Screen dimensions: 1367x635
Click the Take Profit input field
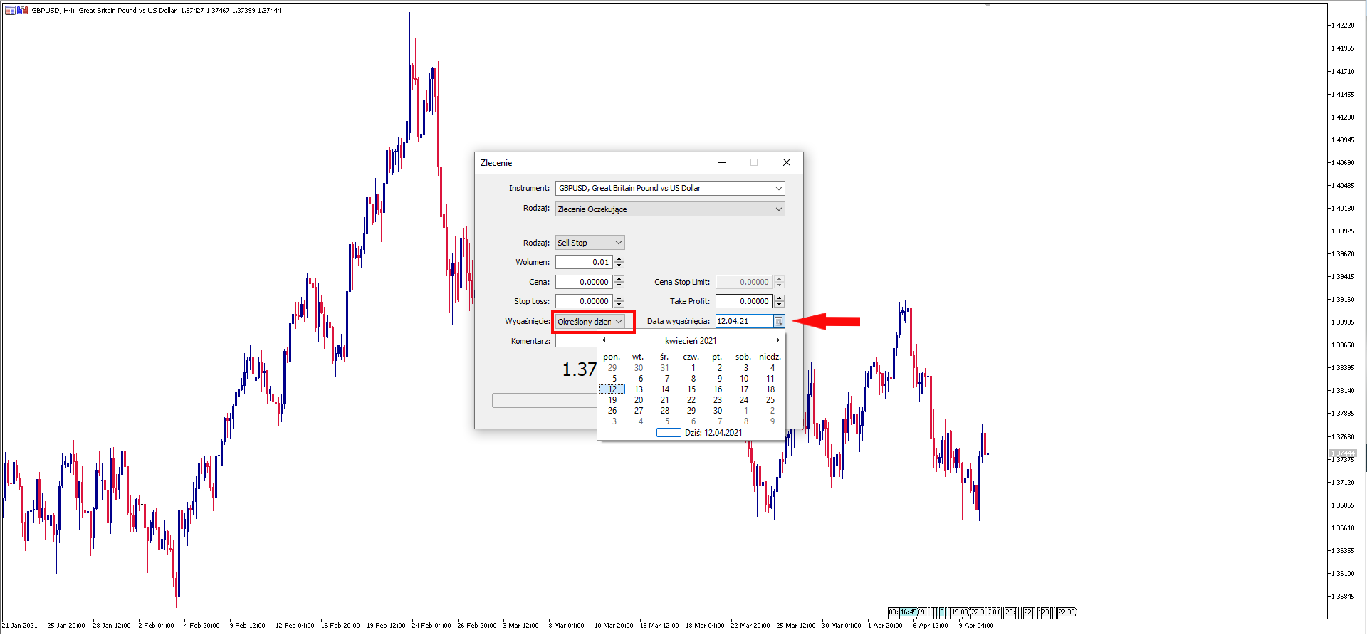point(745,301)
